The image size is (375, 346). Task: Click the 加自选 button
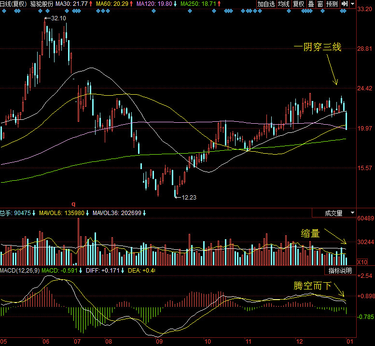(x=266, y=4)
